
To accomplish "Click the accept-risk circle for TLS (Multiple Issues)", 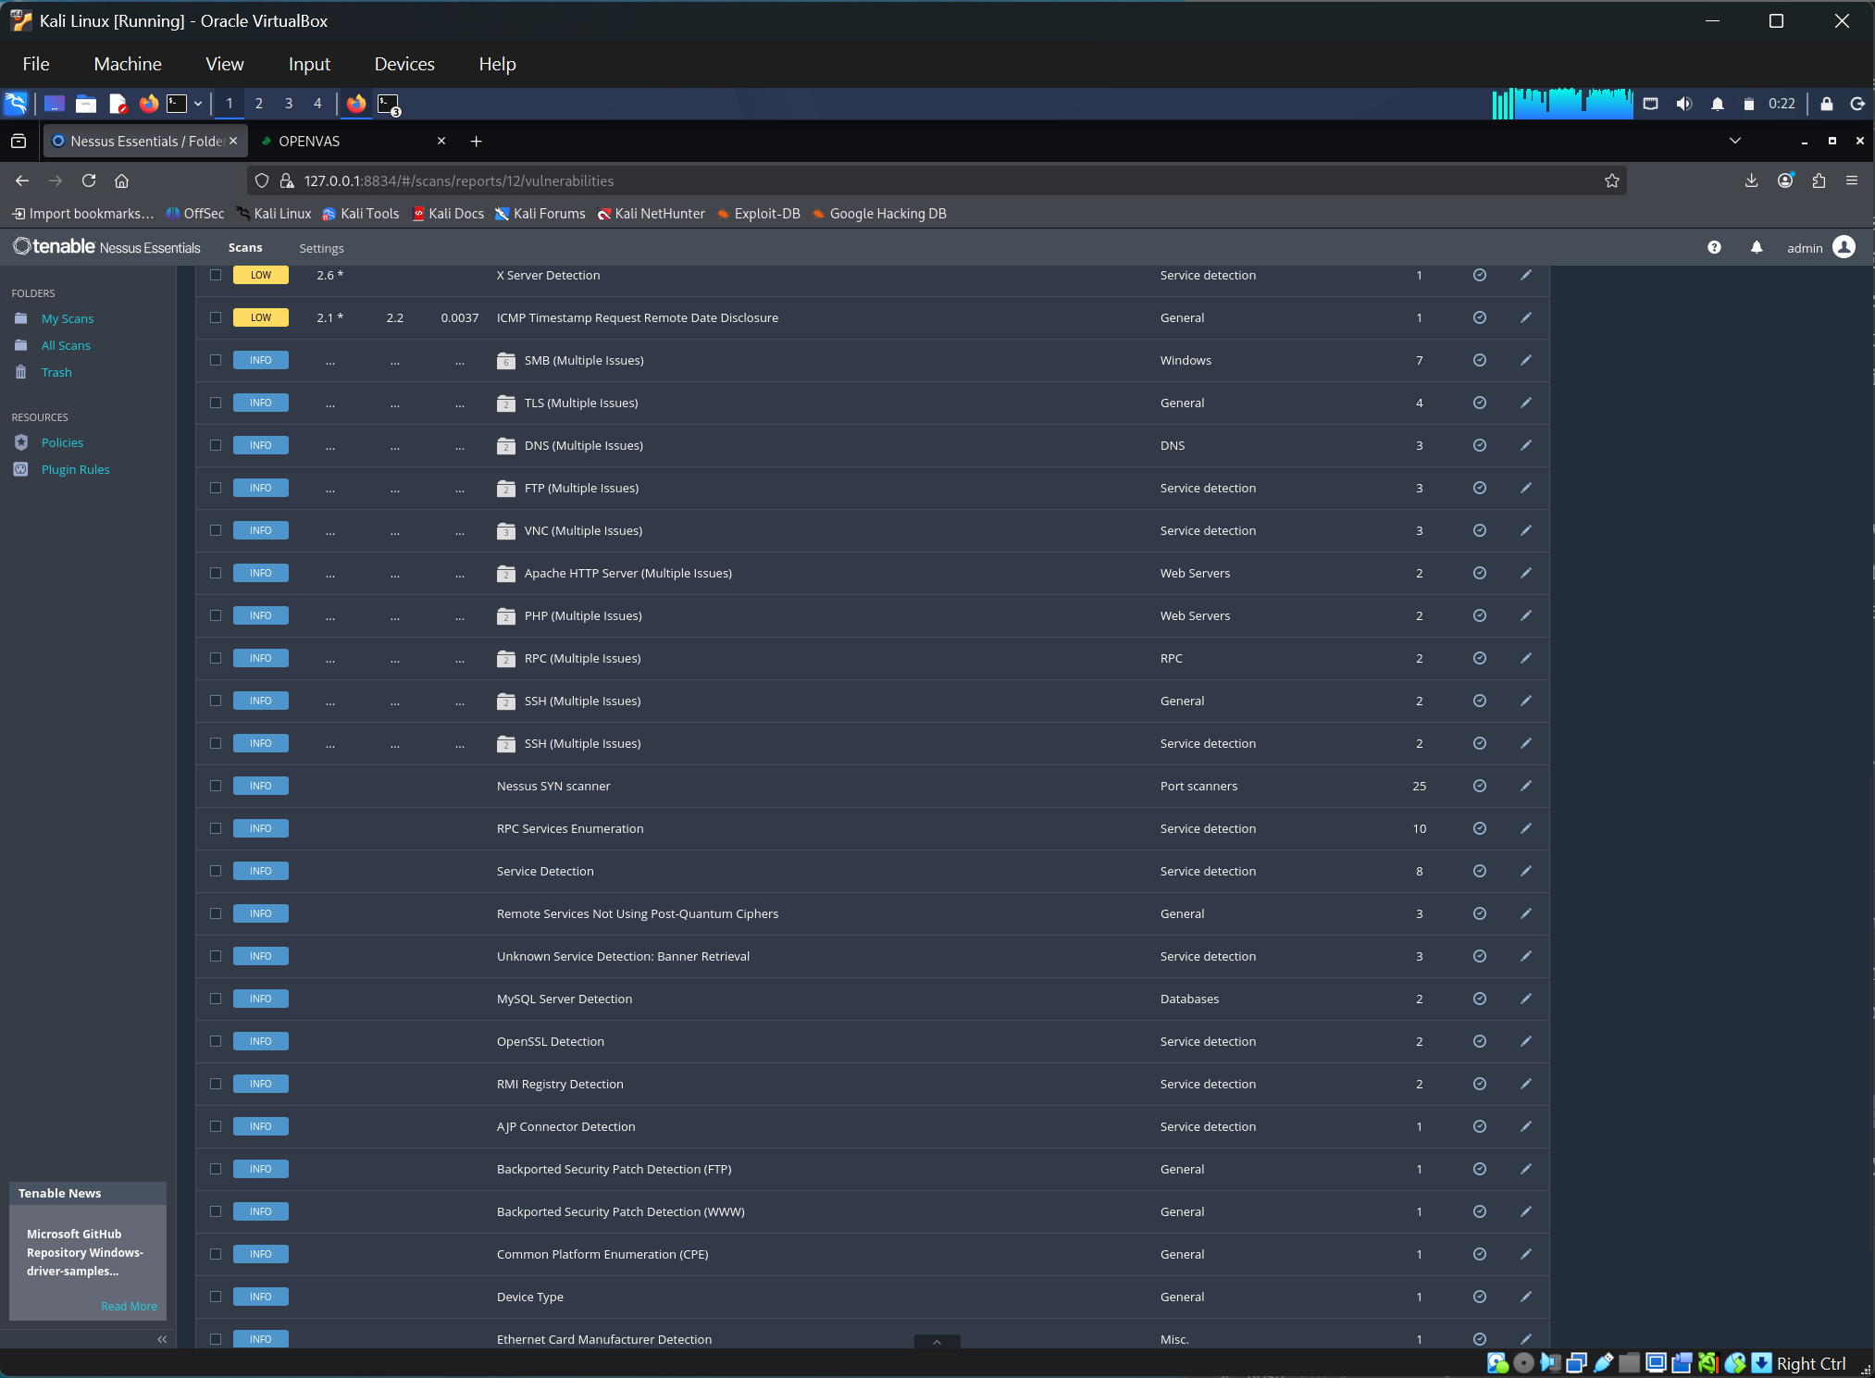I will click(1480, 403).
